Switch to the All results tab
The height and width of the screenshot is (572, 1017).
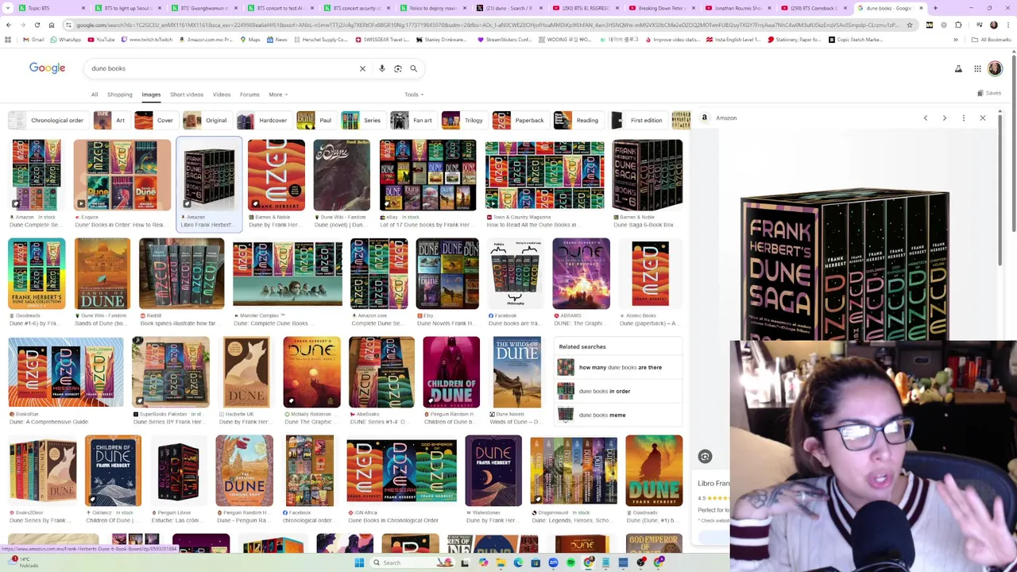[94, 95]
